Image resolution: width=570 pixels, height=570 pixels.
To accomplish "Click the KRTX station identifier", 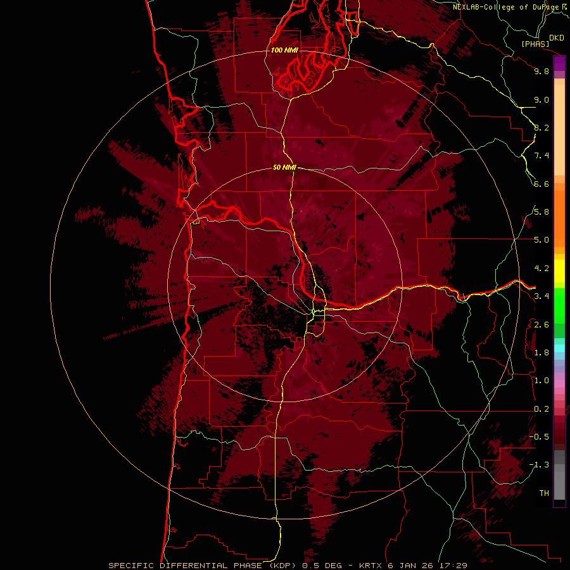I will click(372, 566).
